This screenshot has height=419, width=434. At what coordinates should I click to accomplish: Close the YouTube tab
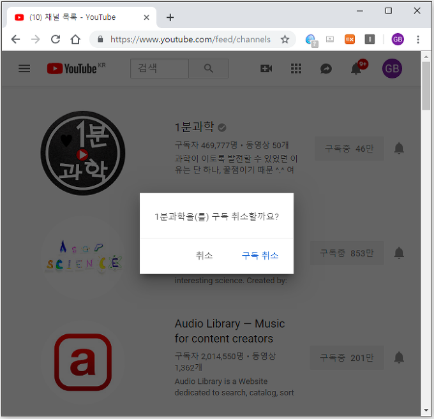pyautogui.click(x=146, y=17)
